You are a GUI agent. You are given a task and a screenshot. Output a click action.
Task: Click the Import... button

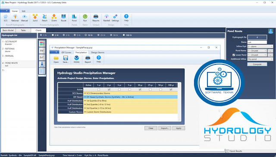click(x=165, y=128)
